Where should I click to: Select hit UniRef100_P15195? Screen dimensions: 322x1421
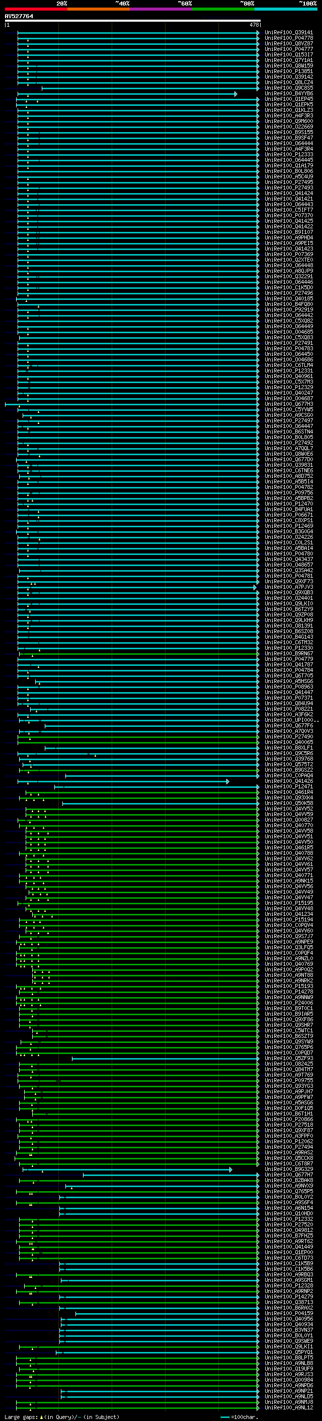289,903
